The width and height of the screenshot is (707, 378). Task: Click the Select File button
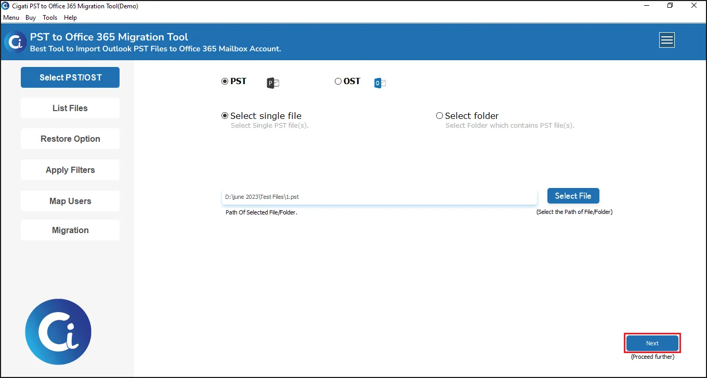pos(573,196)
